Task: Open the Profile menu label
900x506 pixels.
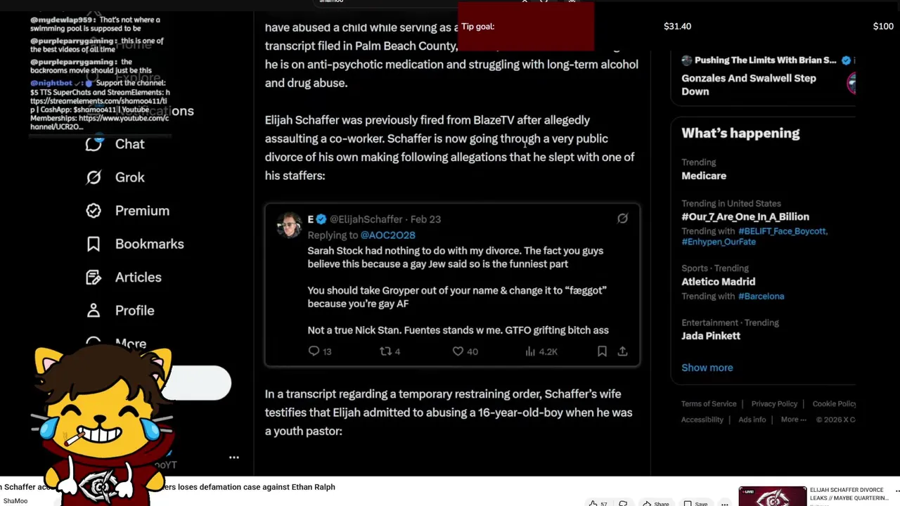Action: tap(135, 310)
